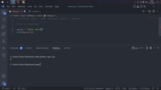161x90 pixels.
Task: Open the View menu
Action: pos(30,6)
